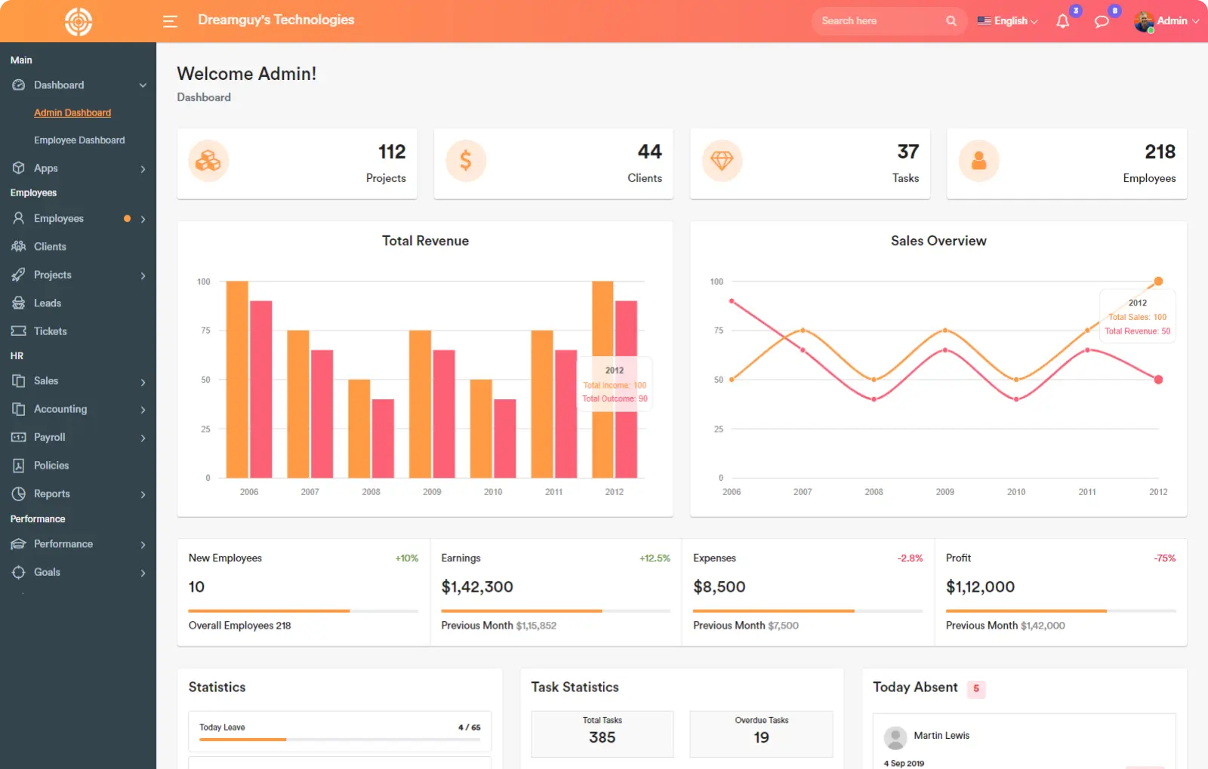Image resolution: width=1208 pixels, height=769 pixels.
Task: Click the Reports pie chart icon
Action: pyautogui.click(x=19, y=494)
